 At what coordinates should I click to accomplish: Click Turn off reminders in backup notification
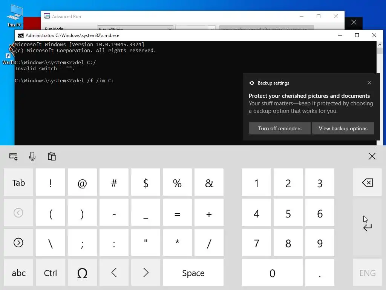point(280,128)
